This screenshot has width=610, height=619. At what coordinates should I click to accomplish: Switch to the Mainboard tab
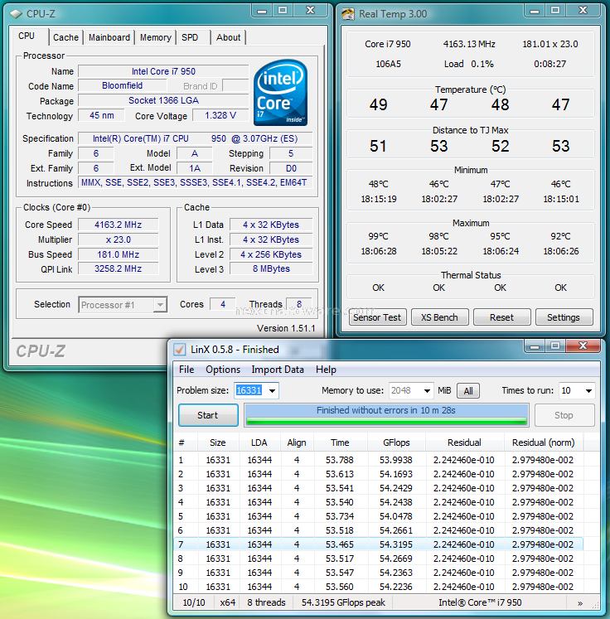109,37
